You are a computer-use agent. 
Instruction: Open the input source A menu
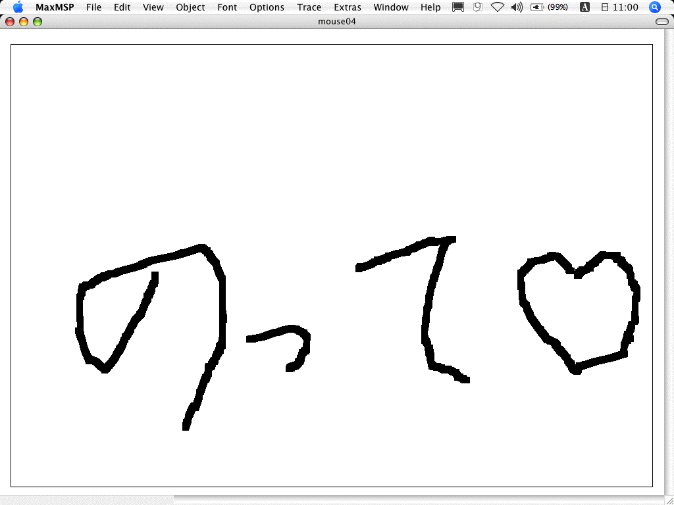584,7
